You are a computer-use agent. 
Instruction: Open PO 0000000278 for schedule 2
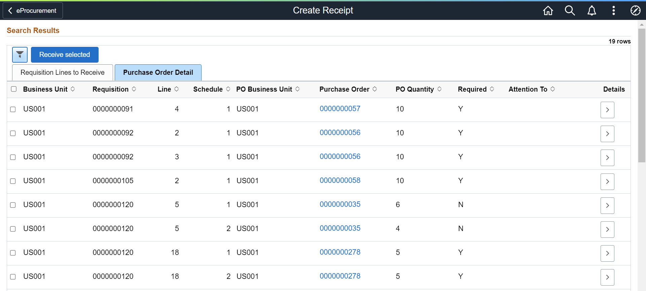340,276
